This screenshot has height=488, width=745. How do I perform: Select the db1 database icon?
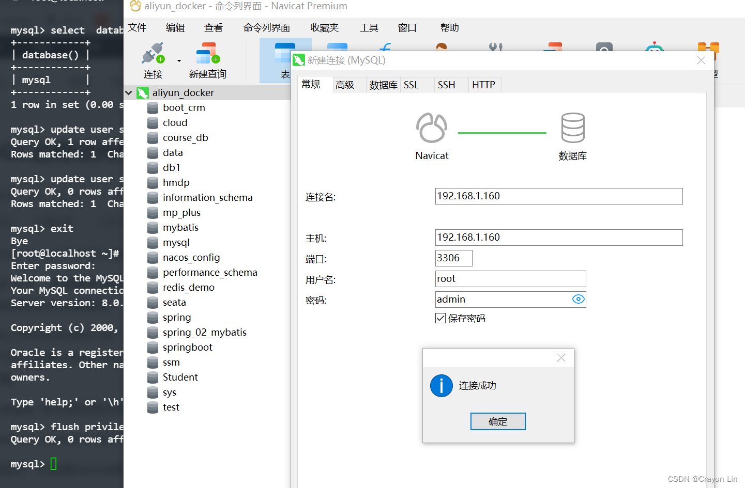[153, 168]
